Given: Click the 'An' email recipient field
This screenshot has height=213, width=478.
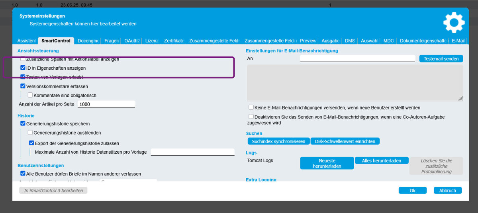Looking at the screenshot, I should pyautogui.click(x=357, y=59).
